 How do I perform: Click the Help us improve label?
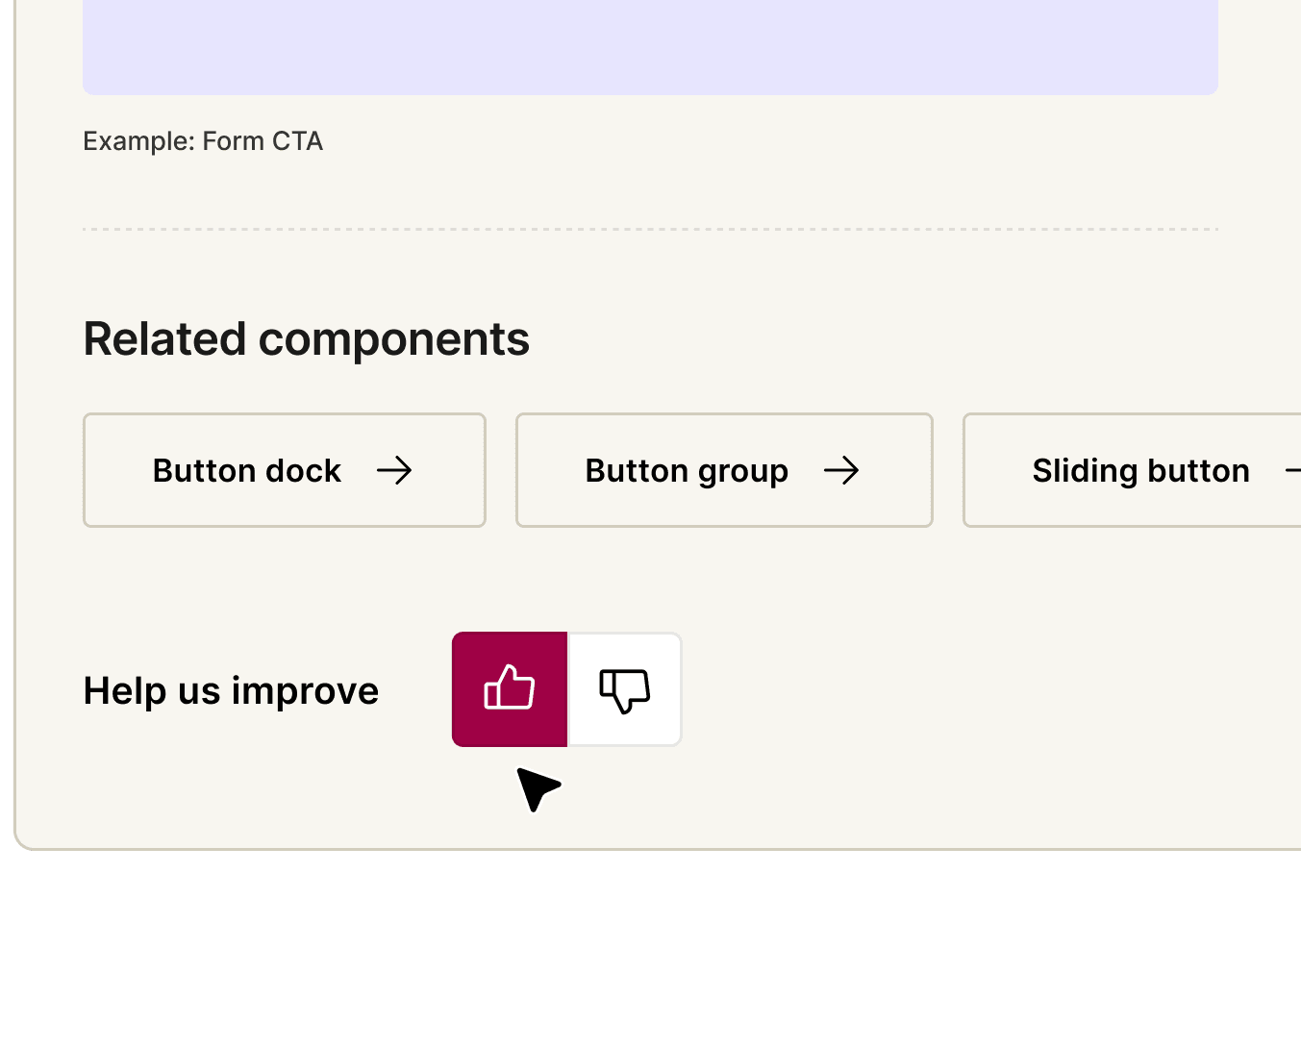231,690
